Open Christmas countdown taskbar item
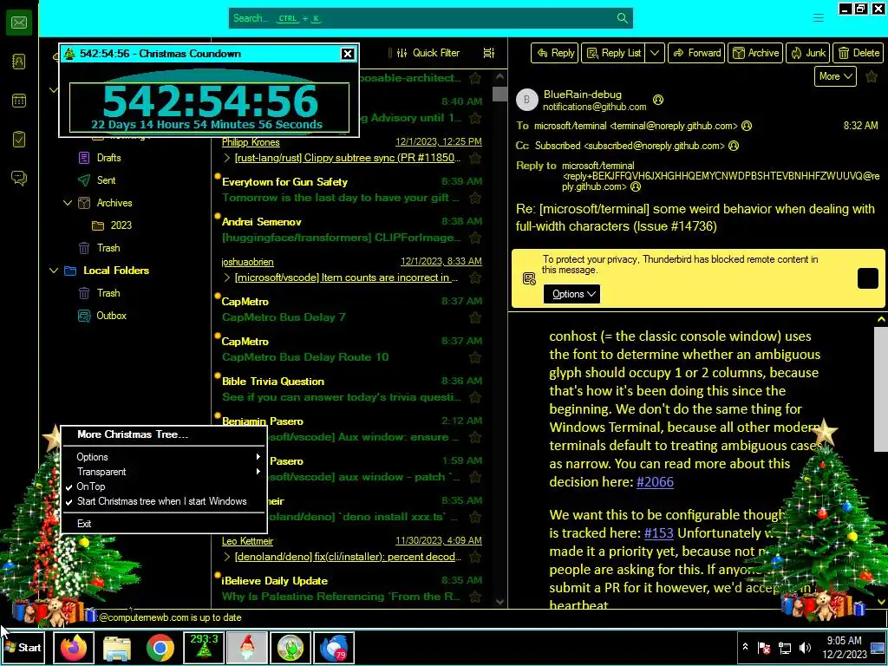The image size is (888, 666). (x=204, y=648)
